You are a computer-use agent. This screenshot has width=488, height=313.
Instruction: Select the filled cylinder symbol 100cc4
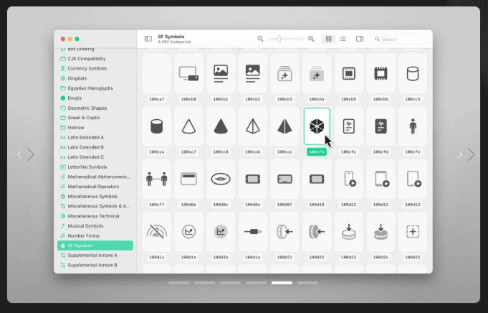156,126
